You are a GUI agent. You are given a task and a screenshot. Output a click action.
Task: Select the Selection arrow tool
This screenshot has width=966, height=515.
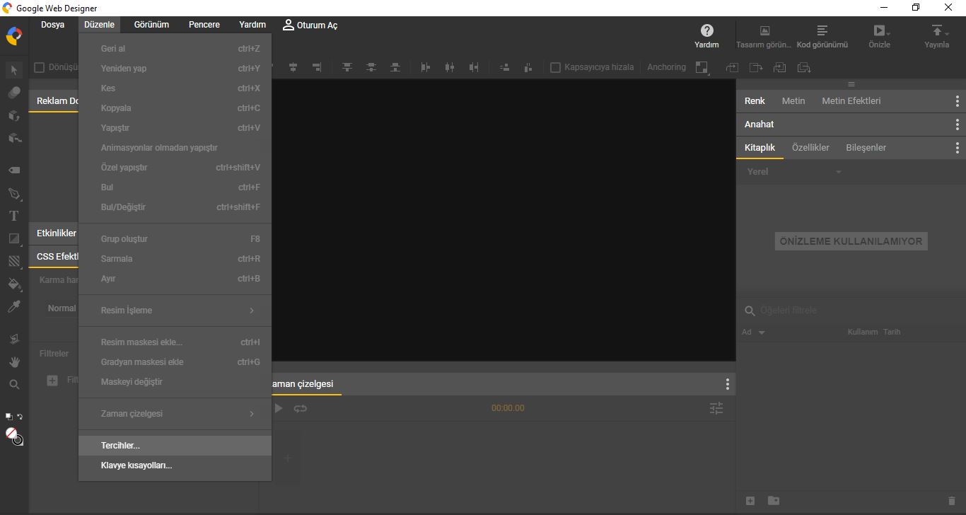tap(14, 70)
